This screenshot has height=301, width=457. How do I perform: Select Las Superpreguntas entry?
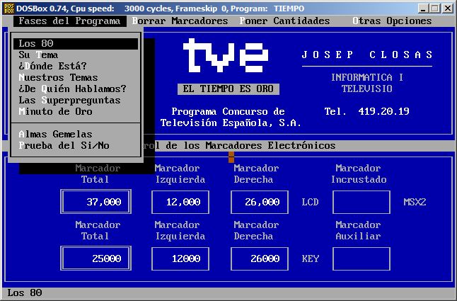(x=69, y=101)
